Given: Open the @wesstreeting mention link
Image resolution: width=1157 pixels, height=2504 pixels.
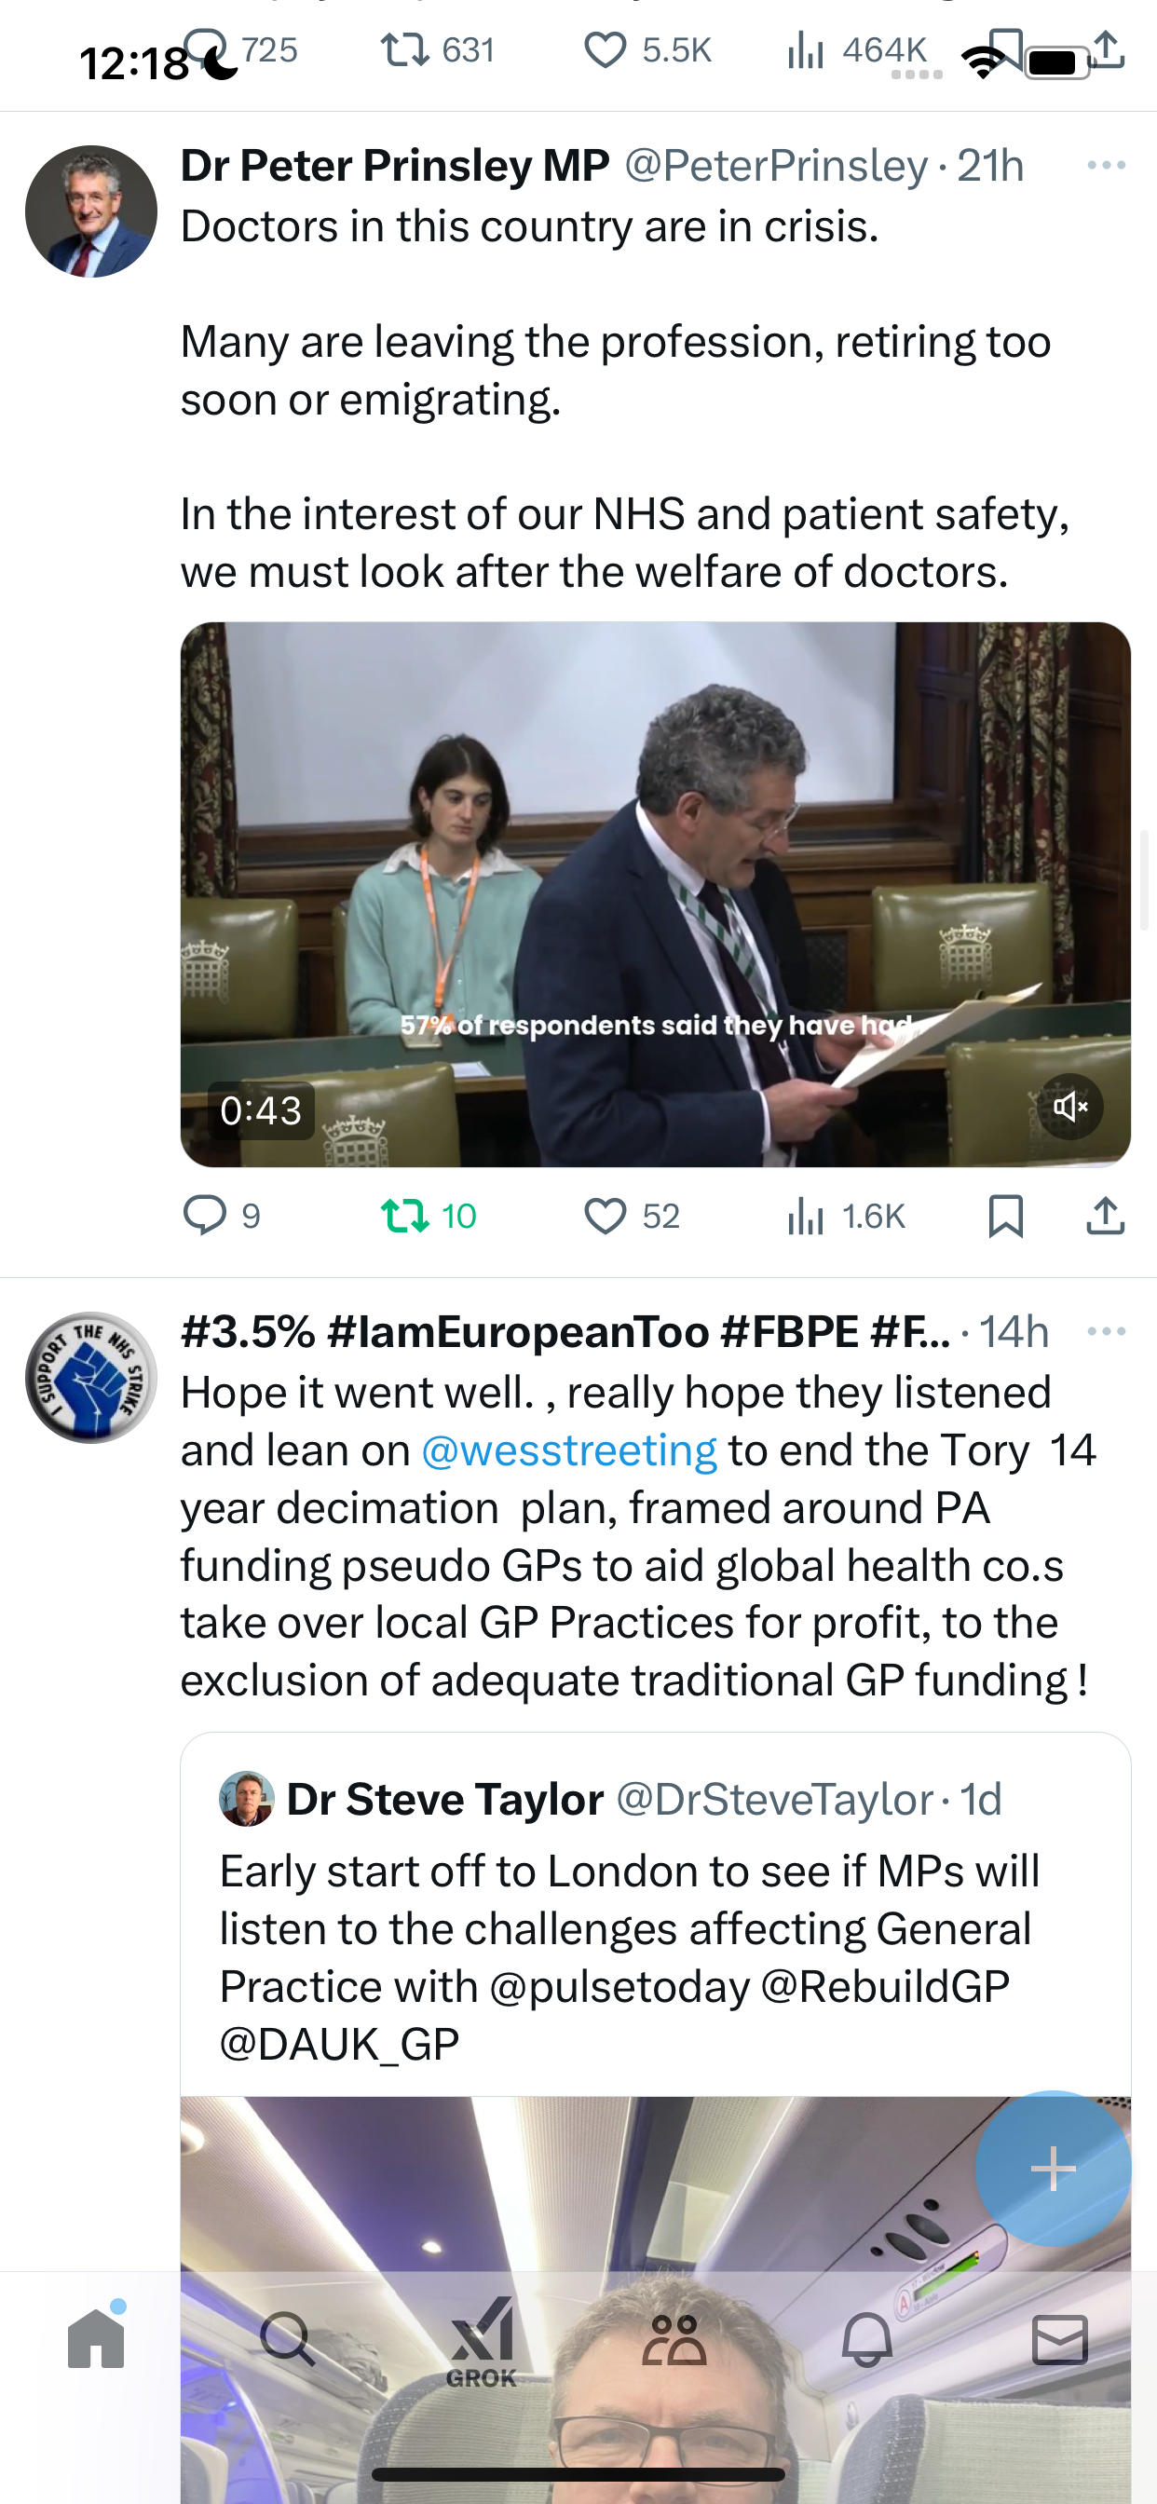Looking at the screenshot, I should 569,1450.
